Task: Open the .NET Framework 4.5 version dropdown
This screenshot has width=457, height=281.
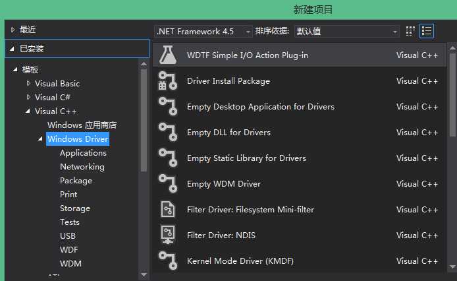Action: (203, 31)
